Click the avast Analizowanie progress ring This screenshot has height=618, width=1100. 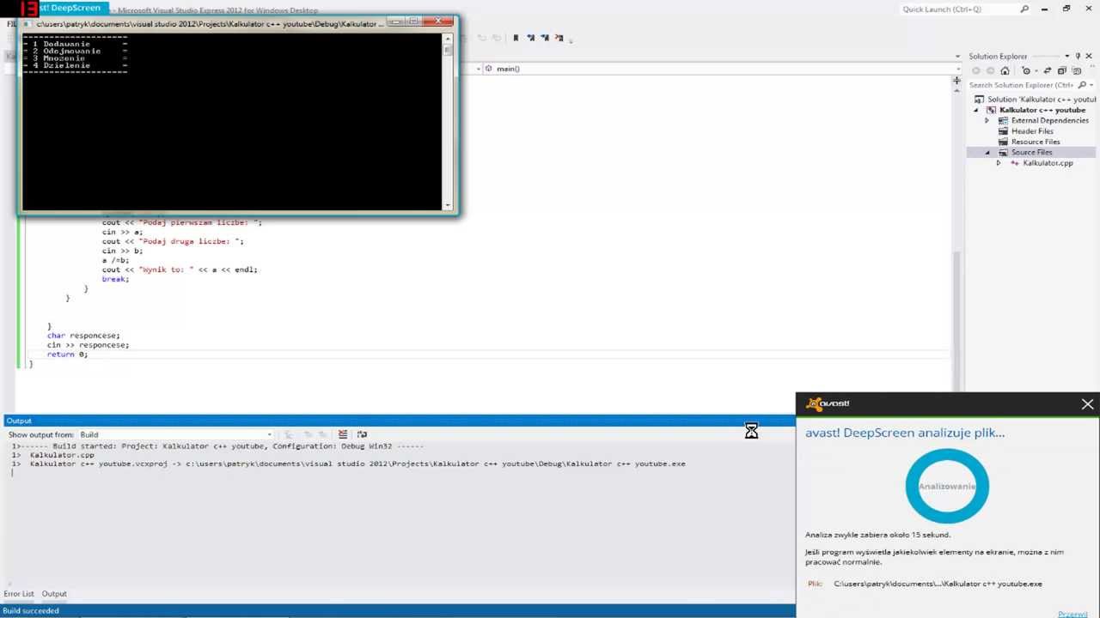click(x=947, y=486)
